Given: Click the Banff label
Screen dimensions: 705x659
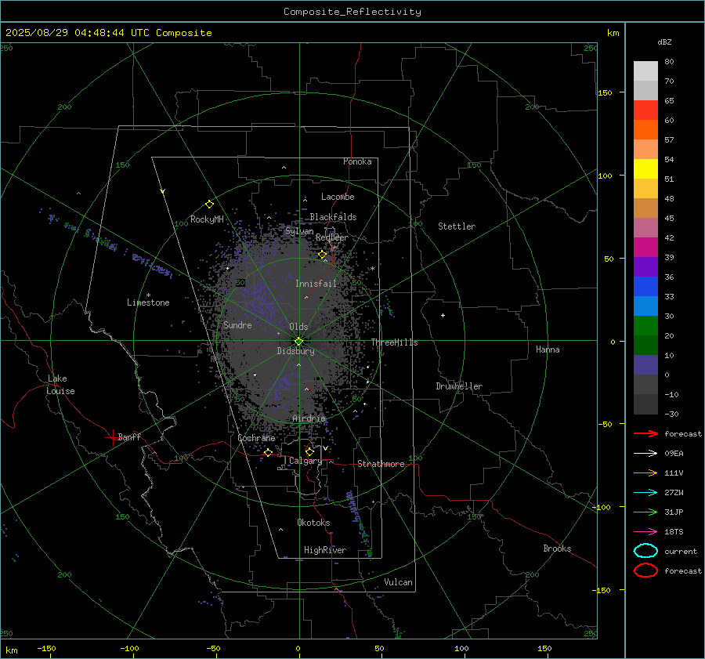Looking at the screenshot, I should pos(129,437).
